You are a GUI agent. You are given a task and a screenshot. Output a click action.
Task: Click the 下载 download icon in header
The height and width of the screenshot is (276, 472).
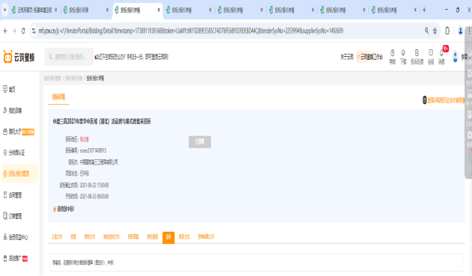coord(403,57)
